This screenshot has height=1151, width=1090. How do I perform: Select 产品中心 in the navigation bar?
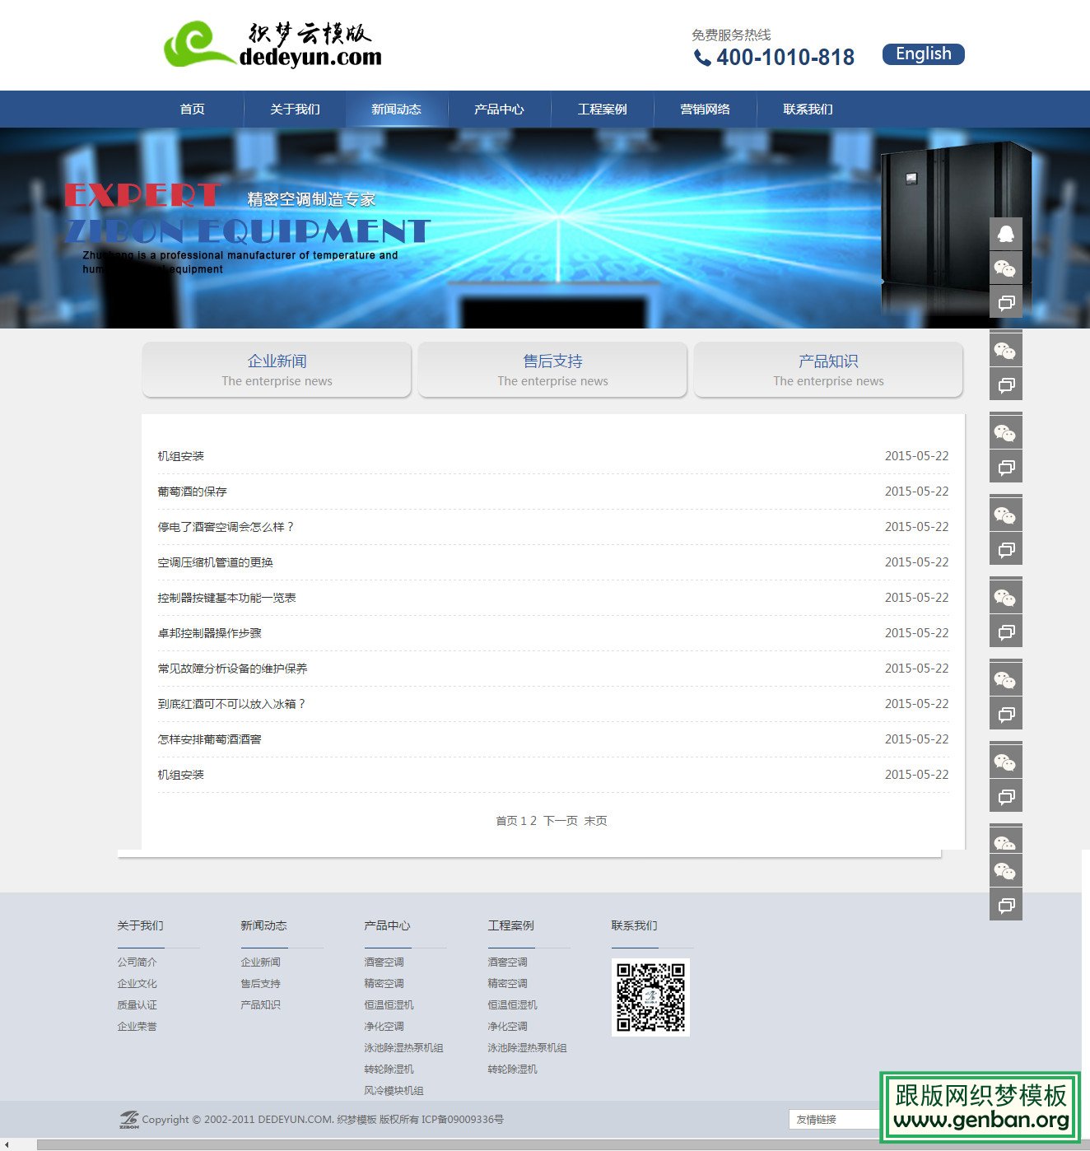[x=499, y=109]
